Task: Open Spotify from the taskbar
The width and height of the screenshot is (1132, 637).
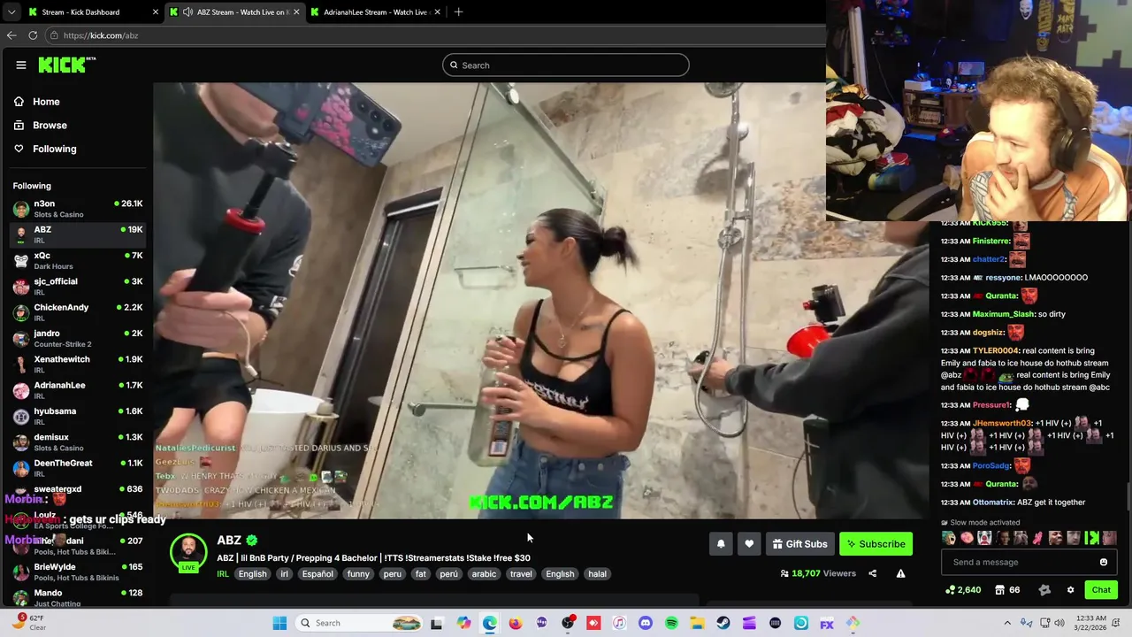Action: coord(671,623)
